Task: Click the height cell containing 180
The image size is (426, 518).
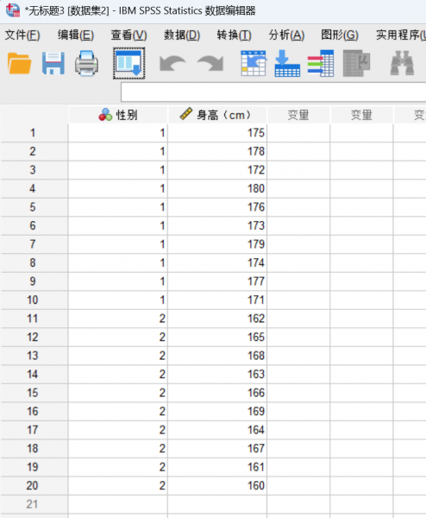Action: coord(217,188)
